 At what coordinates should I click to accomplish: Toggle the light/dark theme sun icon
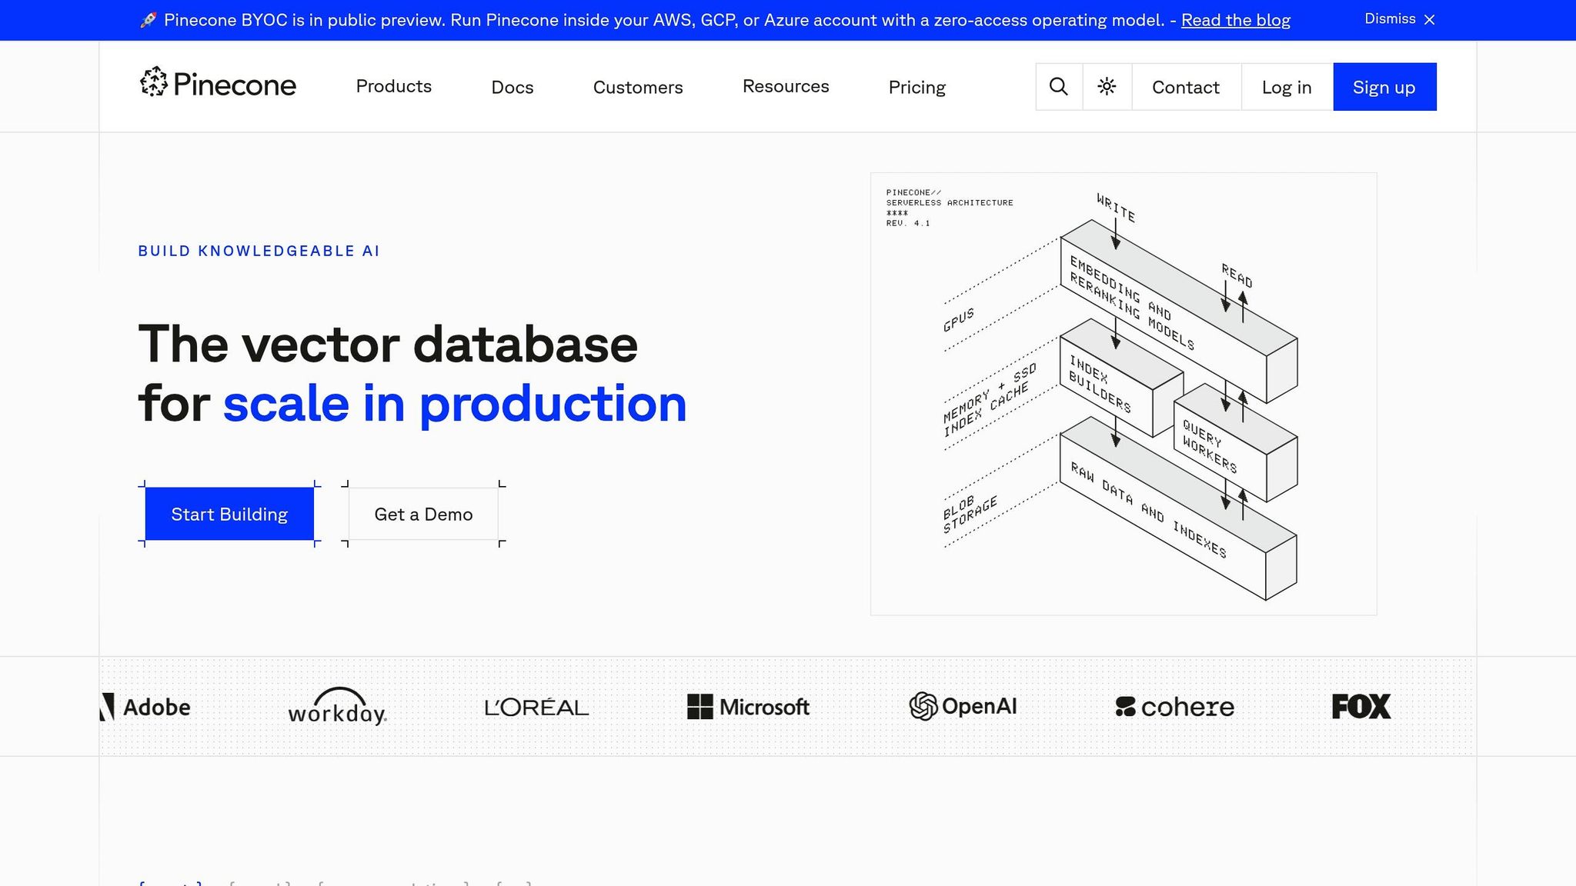point(1107,87)
